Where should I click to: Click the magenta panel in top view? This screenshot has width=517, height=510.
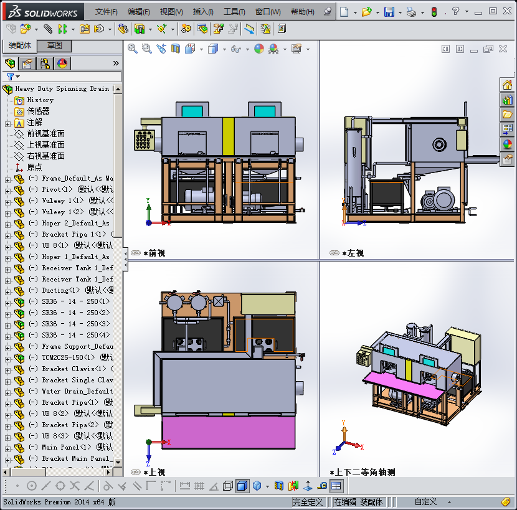point(229,432)
